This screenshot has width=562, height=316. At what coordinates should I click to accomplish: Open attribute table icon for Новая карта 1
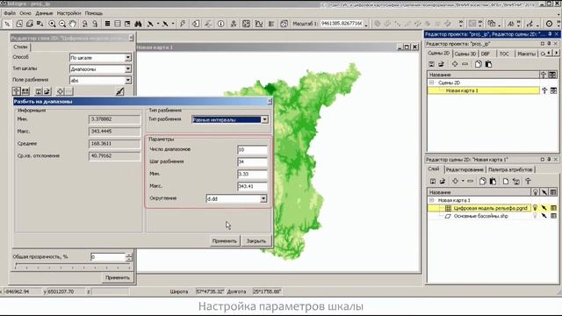(553, 90)
